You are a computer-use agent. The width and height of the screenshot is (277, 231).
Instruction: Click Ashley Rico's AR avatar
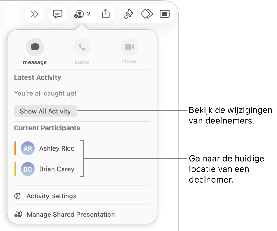(x=28, y=148)
